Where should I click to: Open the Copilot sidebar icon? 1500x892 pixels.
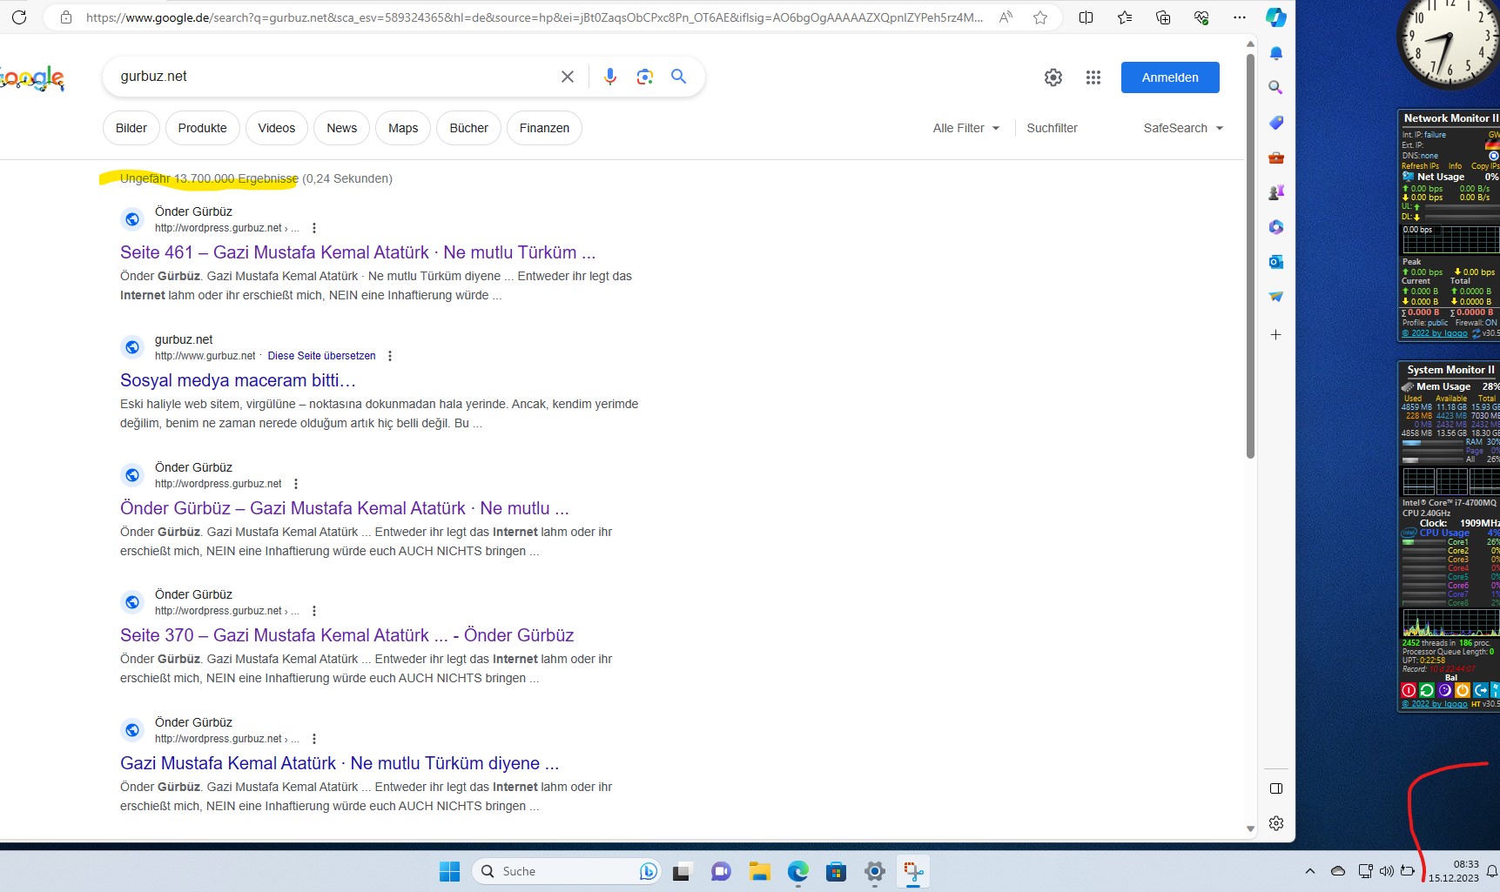pyautogui.click(x=1276, y=17)
